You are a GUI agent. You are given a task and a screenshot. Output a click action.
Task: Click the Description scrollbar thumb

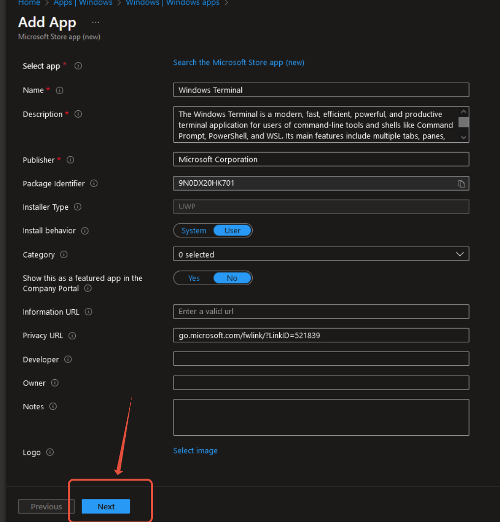(464, 122)
